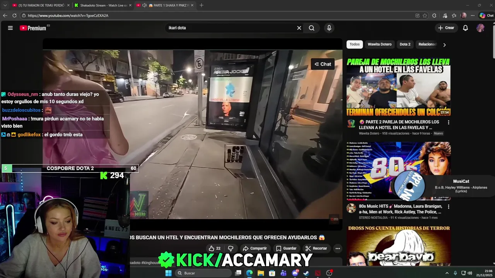Image resolution: width=495 pixels, height=278 pixels.
Task: Select the Todos filter chip
Action: [355, 44]
